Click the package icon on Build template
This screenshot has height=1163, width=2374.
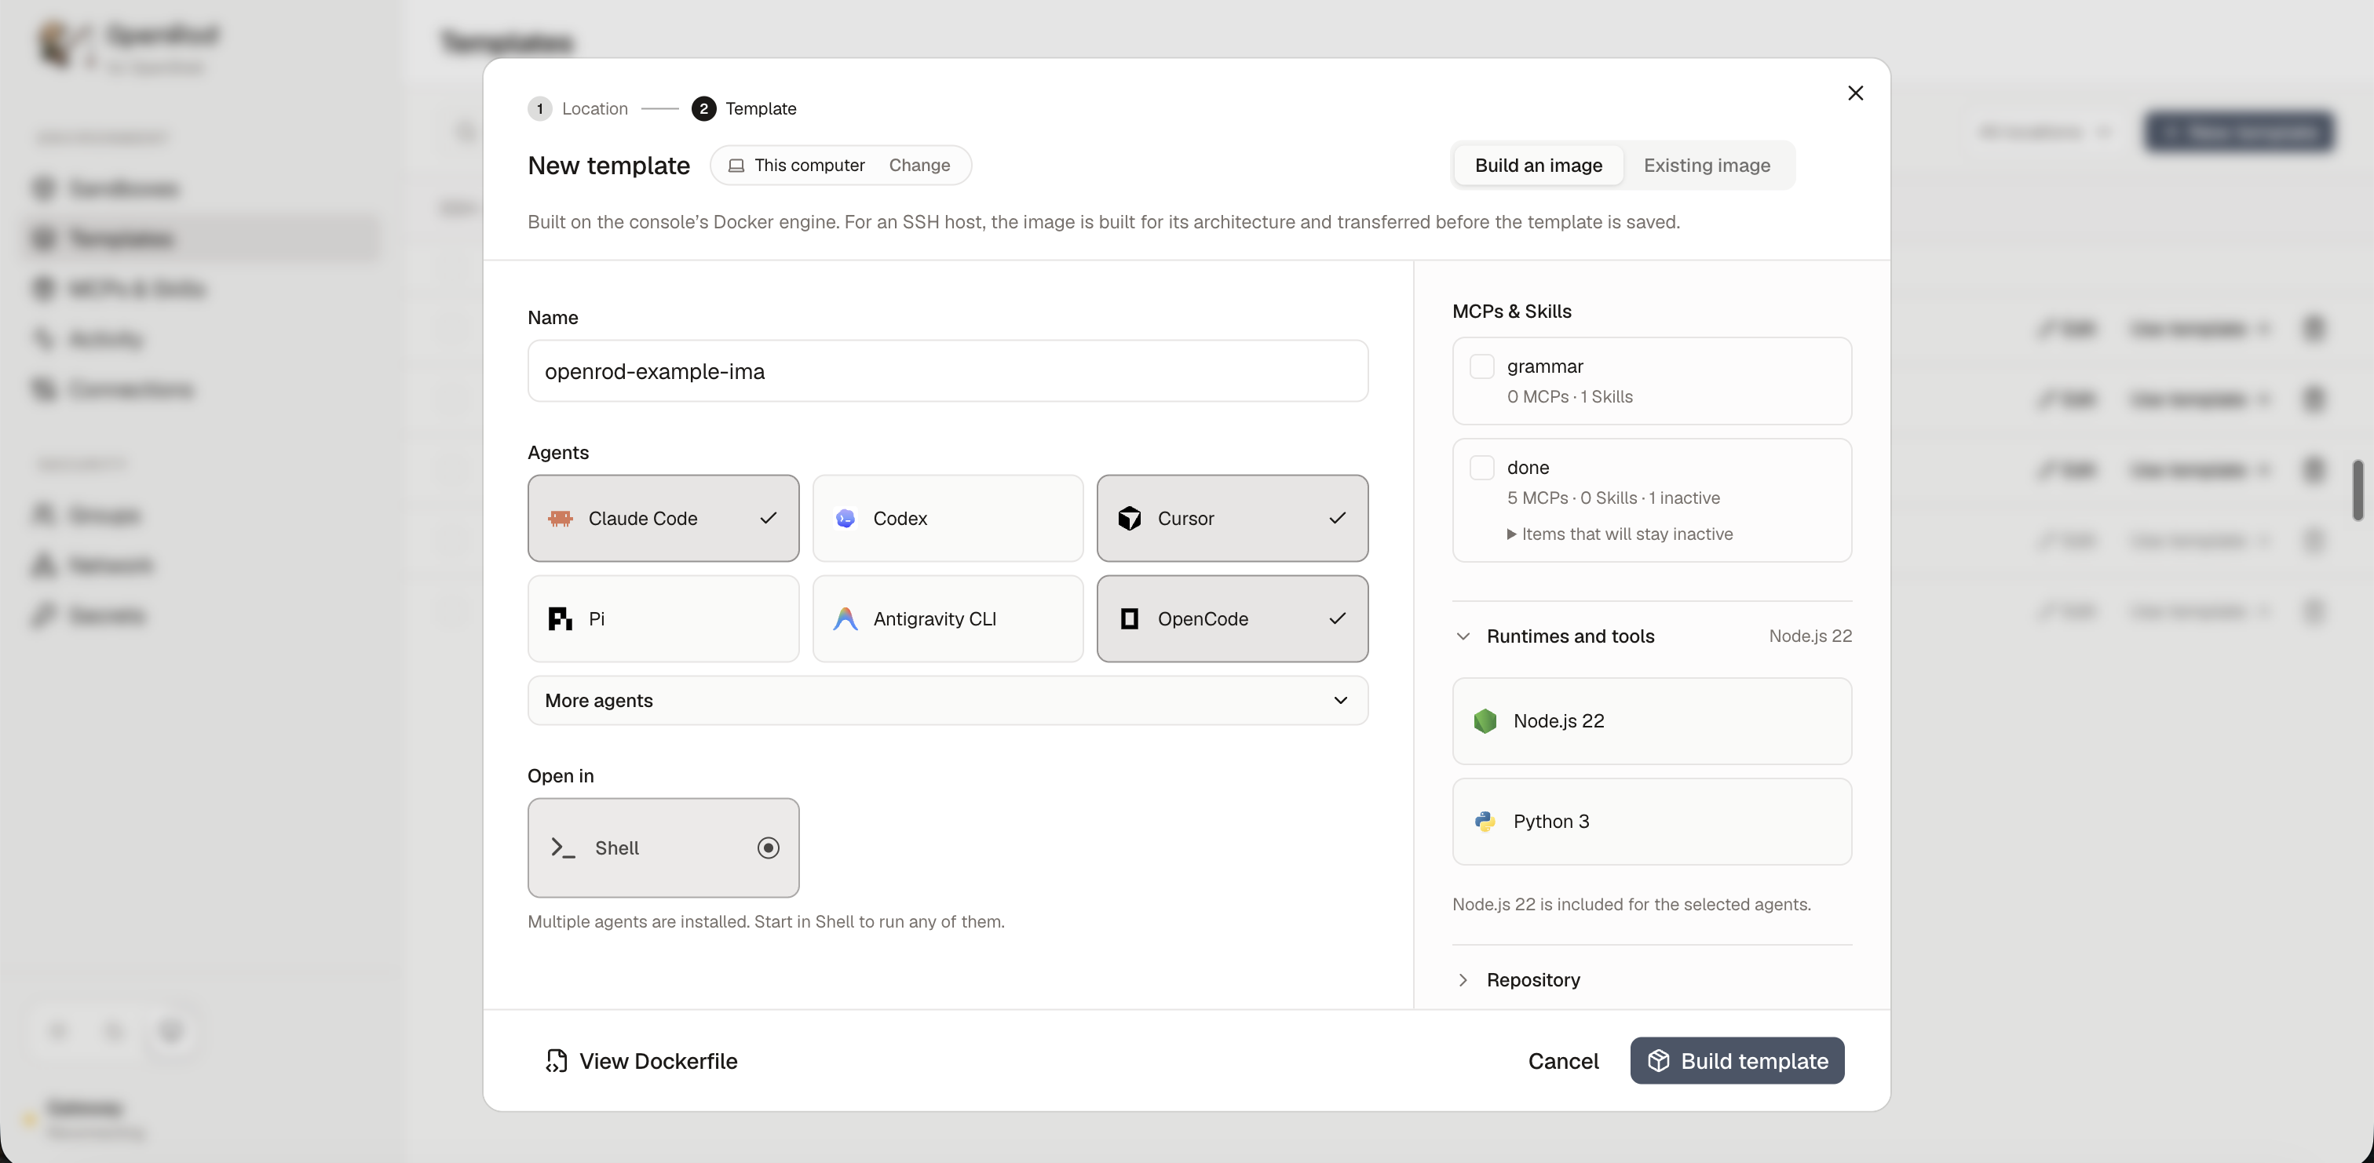(1658, 1061)
